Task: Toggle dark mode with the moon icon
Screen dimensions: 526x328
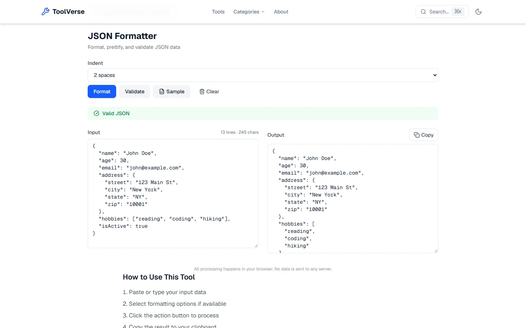Action: (x=479, y=12)
